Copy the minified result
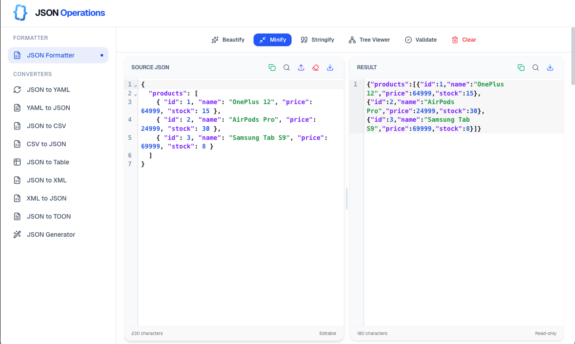575x344 pixels. (521, 67)
